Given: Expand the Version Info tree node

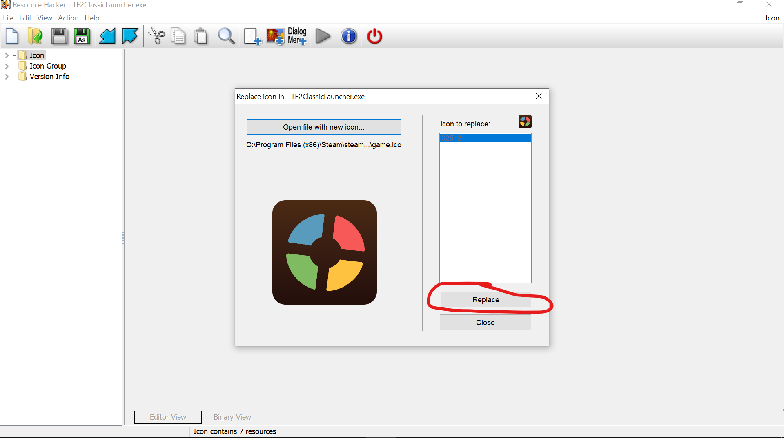Looking at the screenshot, I should tap(7, 77).
